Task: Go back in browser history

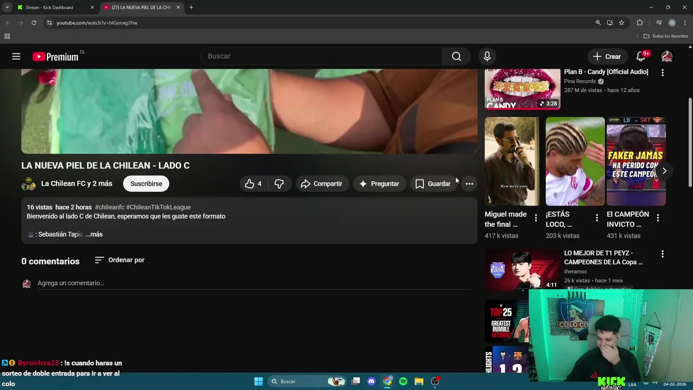Action: (8, 23)
